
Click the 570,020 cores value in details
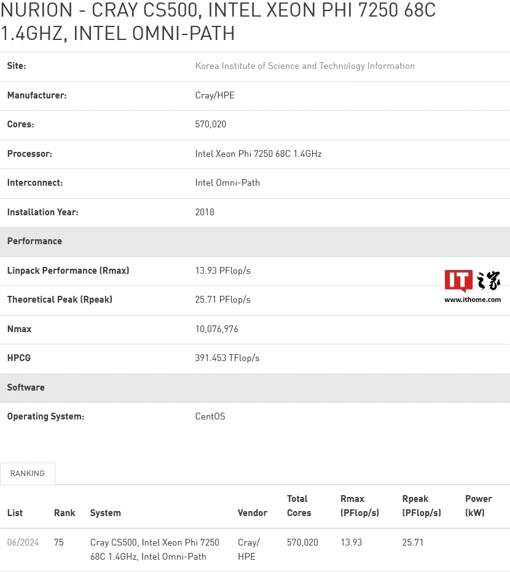211,124
